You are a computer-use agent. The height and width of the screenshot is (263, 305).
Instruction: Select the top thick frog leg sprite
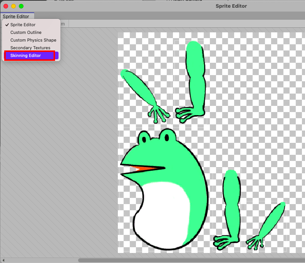pyautogui.click(x=190, y=82)
